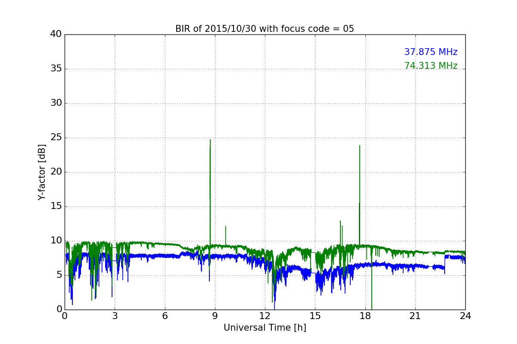This screenshot has width=517, height=344.
Task: Click the 'Y-factor [dB]' axis label
Action: (x=41, y=172)
